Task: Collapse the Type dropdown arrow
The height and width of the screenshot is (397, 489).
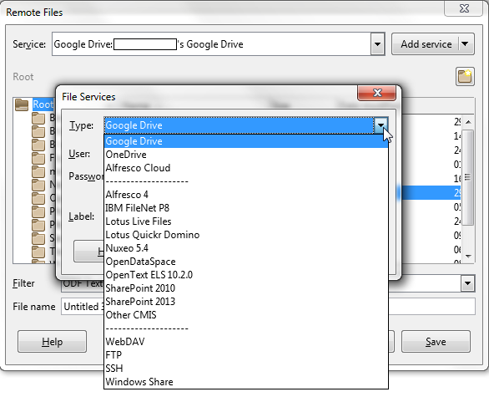Action: [x=381, y=125]
